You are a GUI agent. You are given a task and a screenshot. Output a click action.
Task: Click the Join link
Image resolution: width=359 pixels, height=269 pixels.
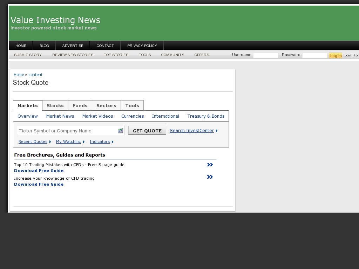pyautogui.click(x=348, y=55)
